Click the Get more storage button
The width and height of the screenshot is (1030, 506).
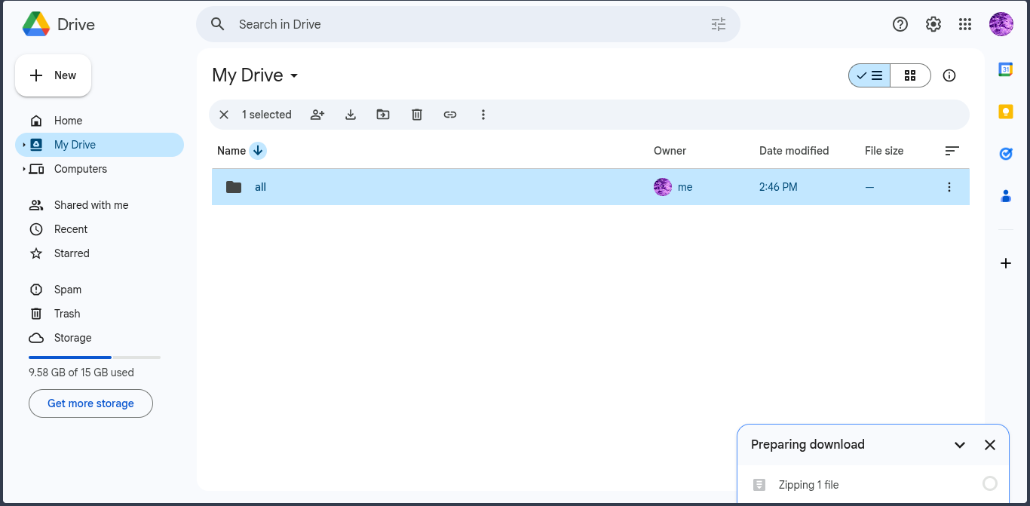90,403
